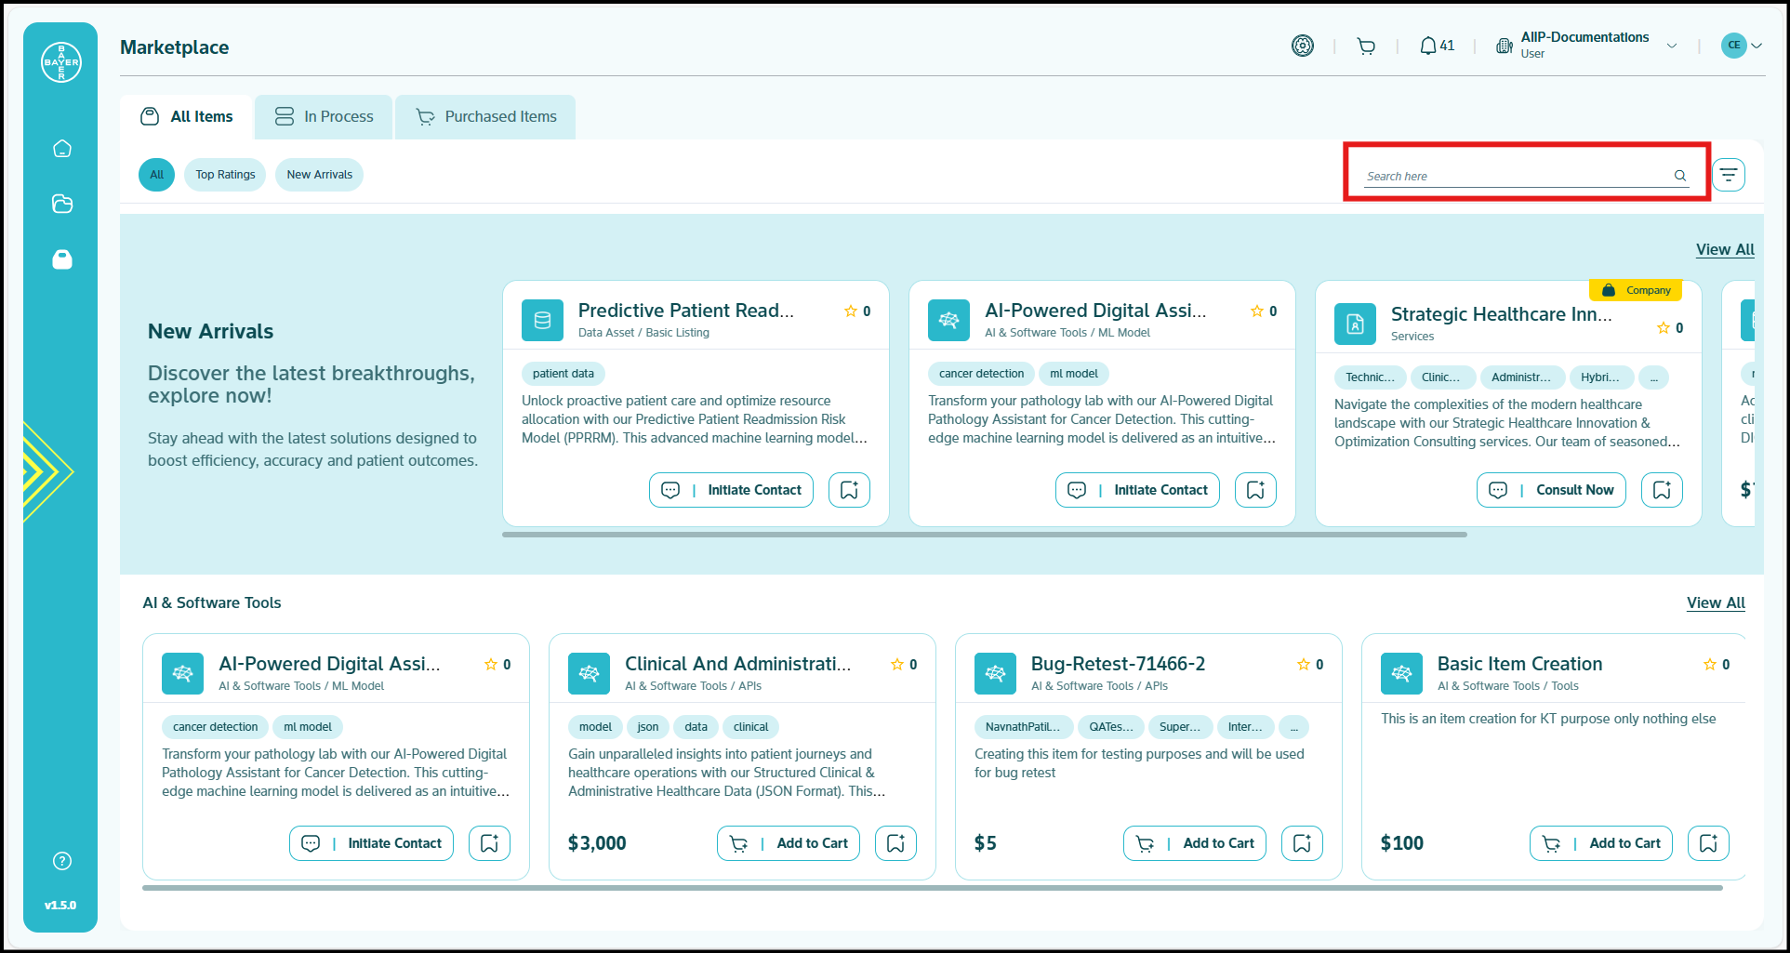
Task: Open the notifications bell icon
Action: (1428, 46)
